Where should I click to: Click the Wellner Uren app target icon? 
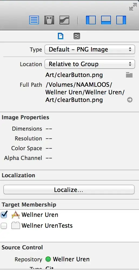(15, 215)
